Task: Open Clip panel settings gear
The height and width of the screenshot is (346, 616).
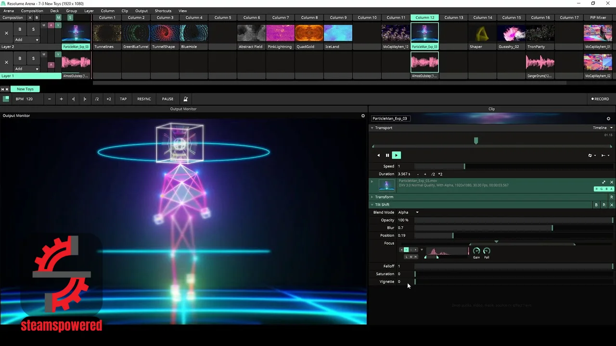Action: point(608,119)
